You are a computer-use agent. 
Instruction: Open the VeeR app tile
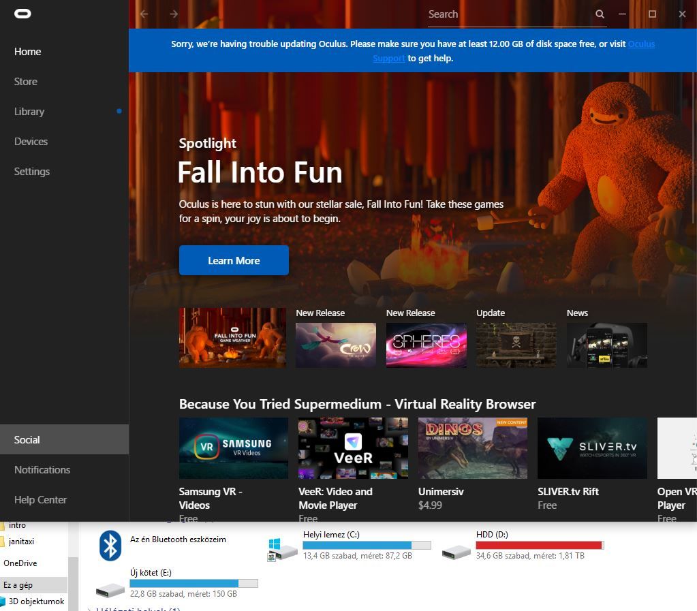[354, 448]
